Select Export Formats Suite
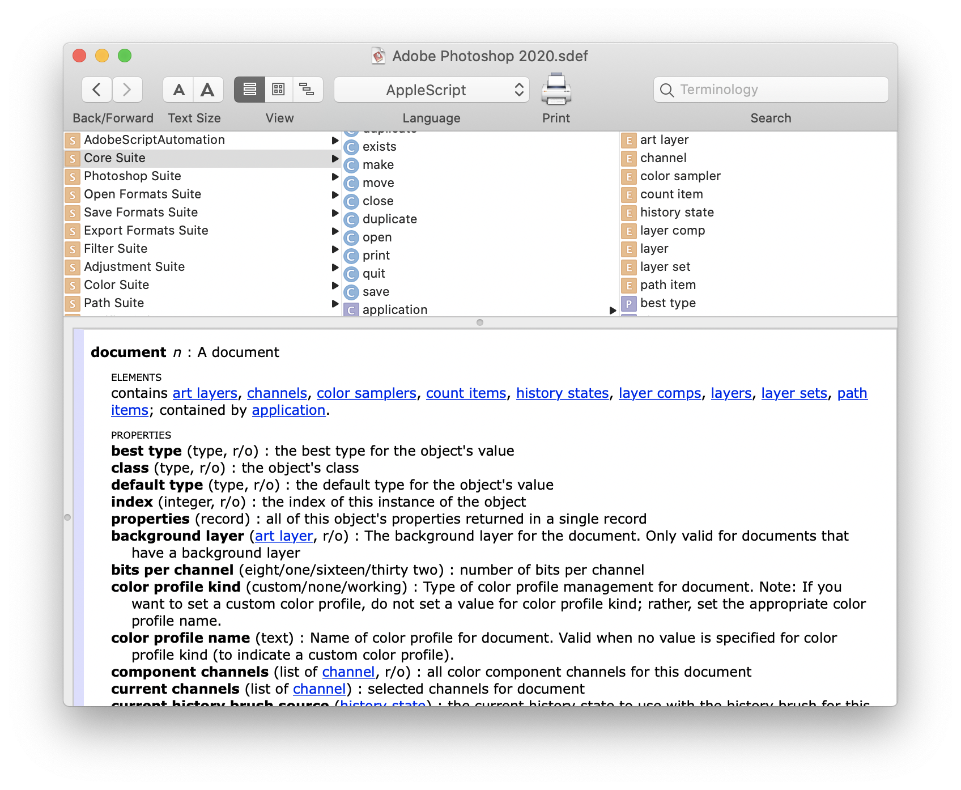Screen dimensions: 961x790 tap(202, 231)
